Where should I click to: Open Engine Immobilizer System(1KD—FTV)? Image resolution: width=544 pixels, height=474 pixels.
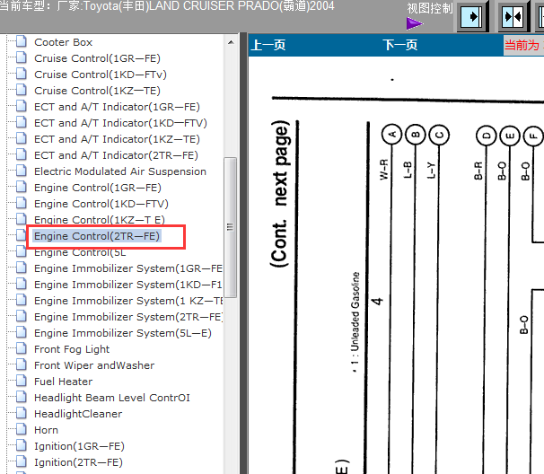click(128, 285)
